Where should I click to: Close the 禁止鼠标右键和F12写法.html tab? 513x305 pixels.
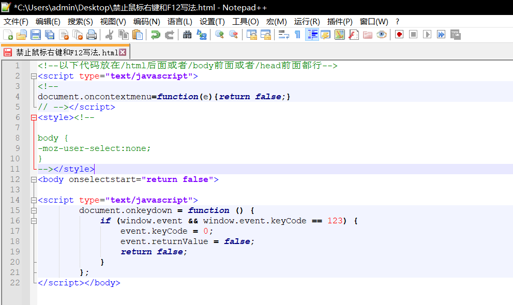pyautogui.click(x=123, y=52)
